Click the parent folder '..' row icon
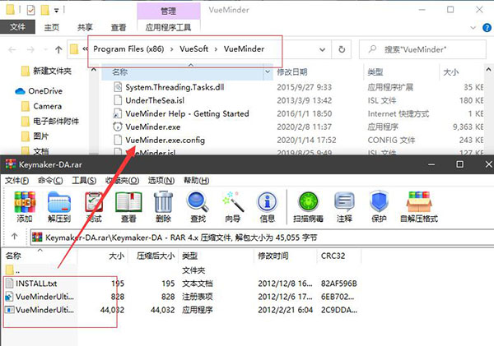This screenshot has height=346, width=494. [x=10, y=270]
